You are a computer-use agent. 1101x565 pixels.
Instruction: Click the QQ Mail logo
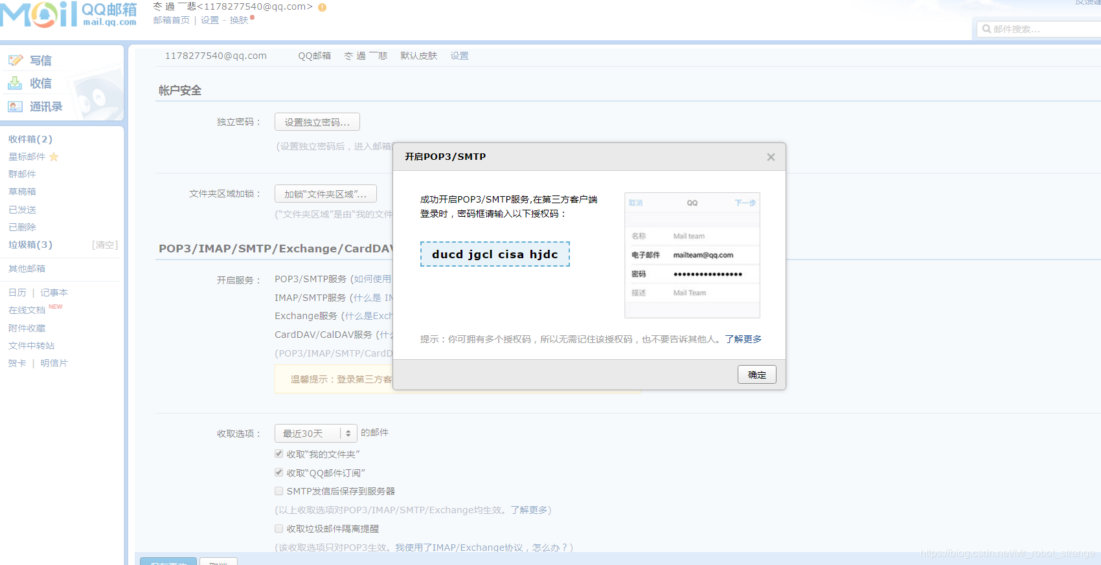click(69, 15)
